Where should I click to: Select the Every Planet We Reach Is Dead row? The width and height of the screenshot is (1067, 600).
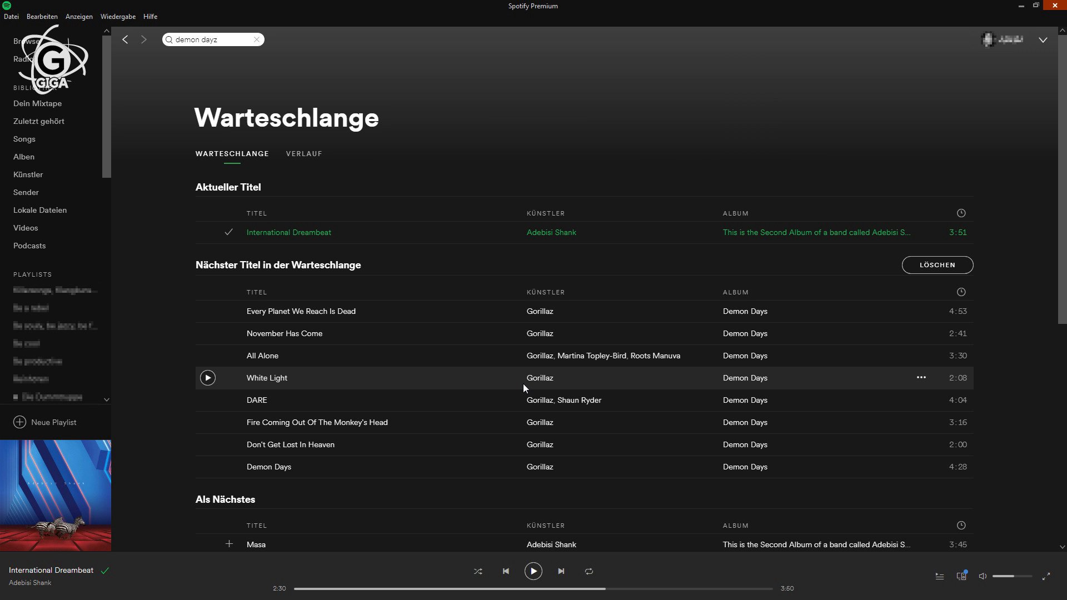click(x=584, y=311)
